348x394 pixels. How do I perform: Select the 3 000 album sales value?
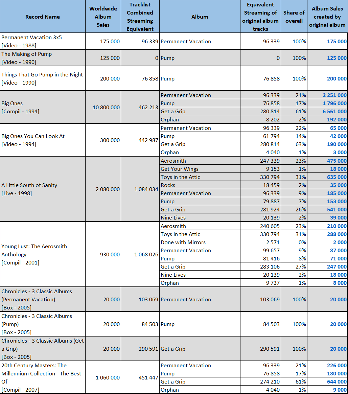340,153
